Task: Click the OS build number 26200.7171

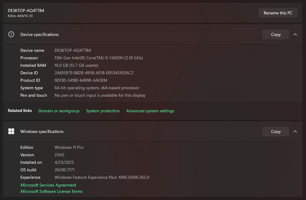Action: point(64,170)
